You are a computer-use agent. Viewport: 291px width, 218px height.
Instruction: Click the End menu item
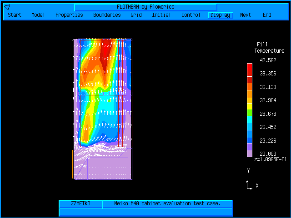(x=267, y=15)
